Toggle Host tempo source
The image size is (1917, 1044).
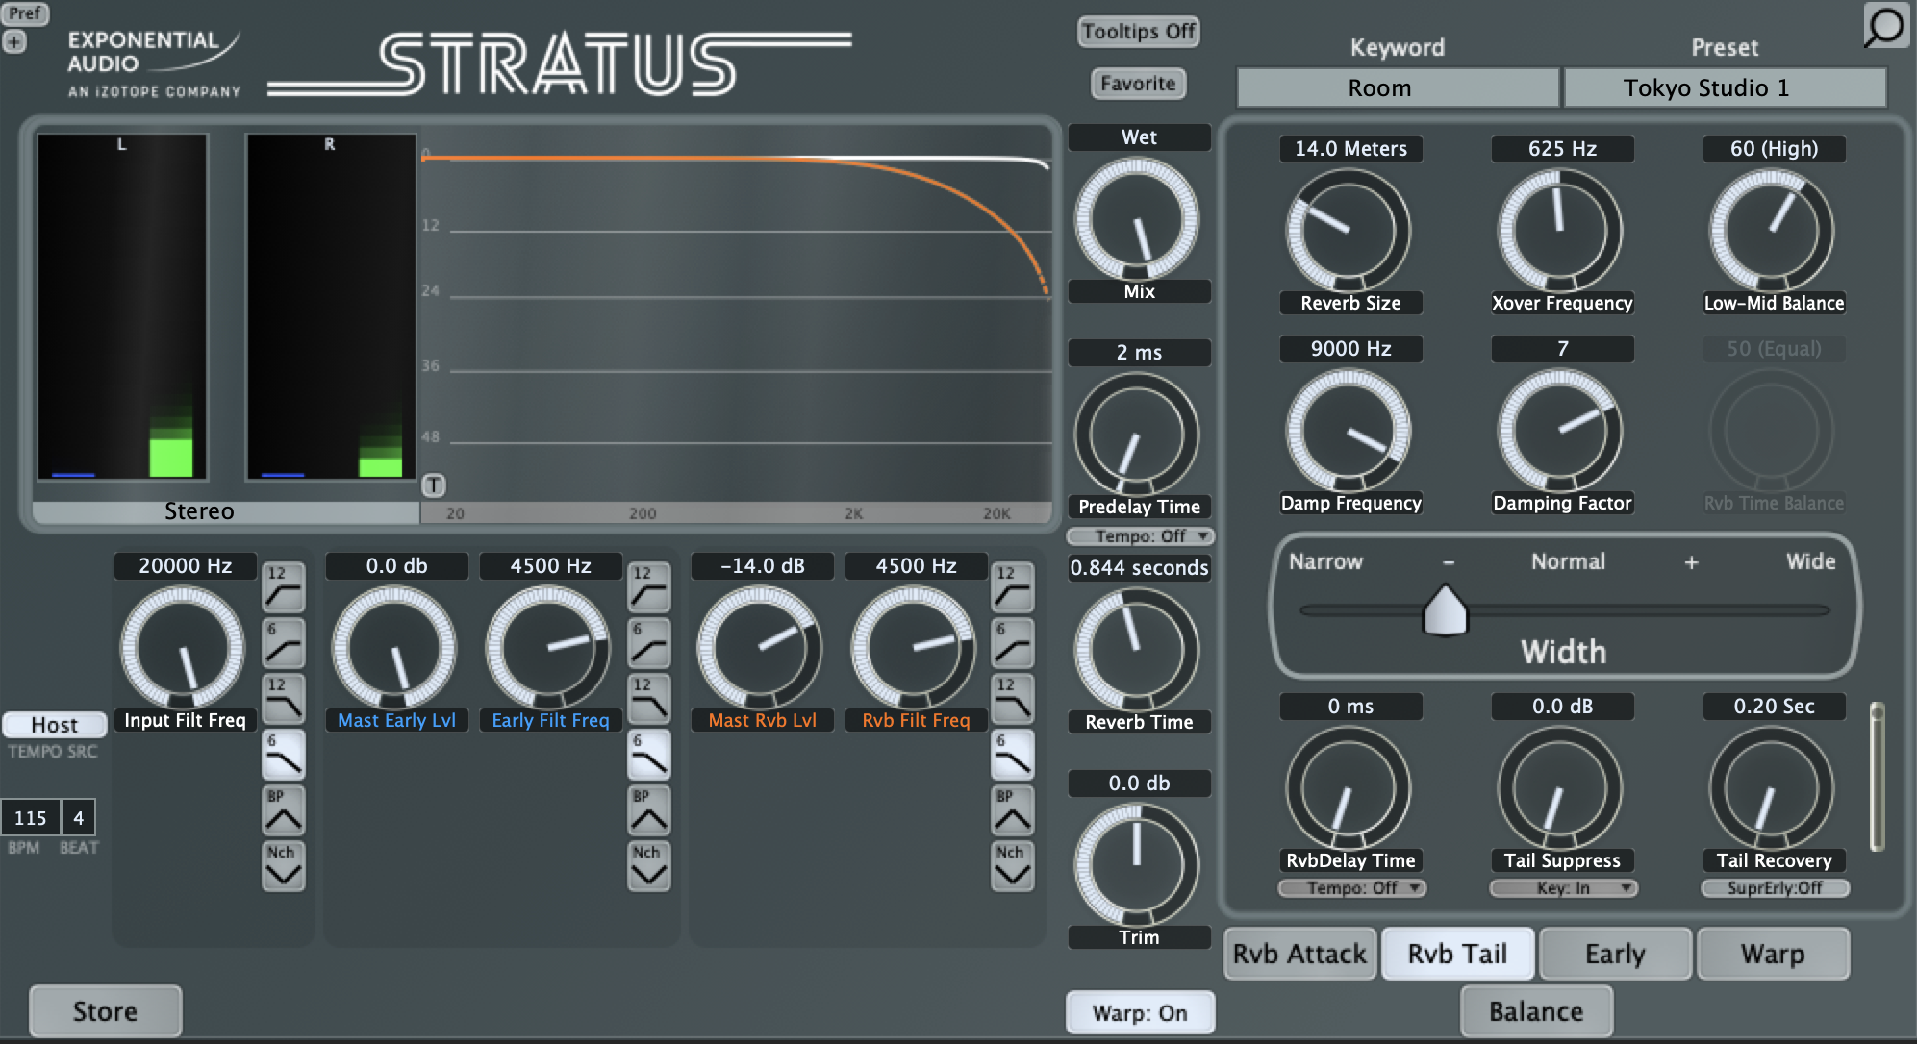pos(54,725)
